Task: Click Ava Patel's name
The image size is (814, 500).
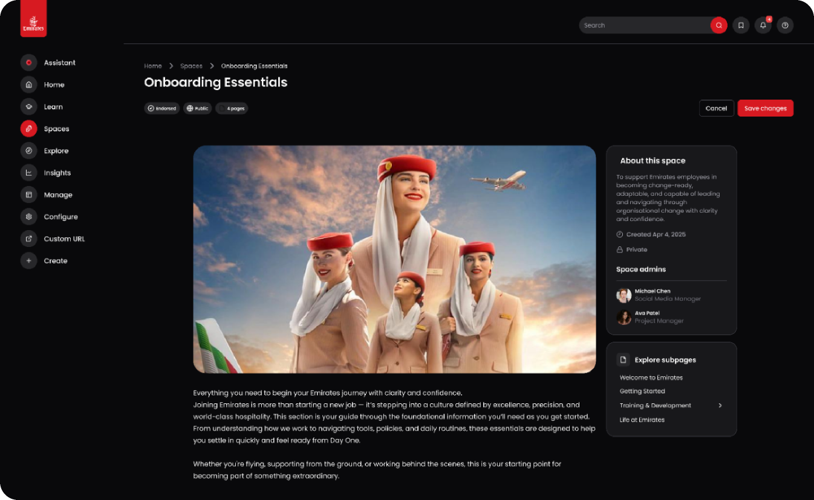Action: [647, 313]
